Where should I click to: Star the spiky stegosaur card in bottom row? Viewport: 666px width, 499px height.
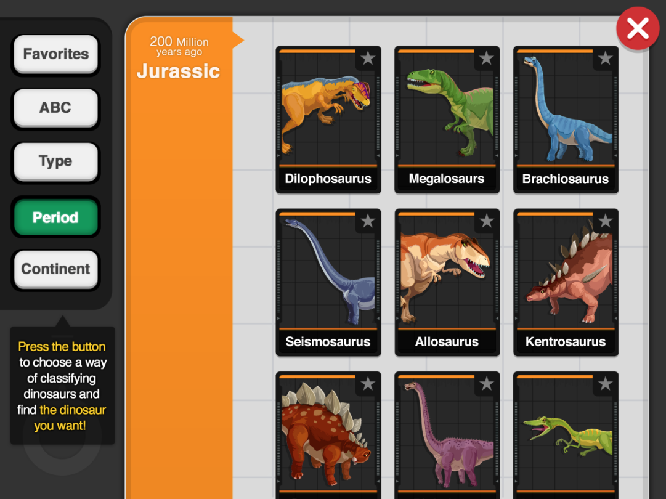pyautogui.click(x=368, y=384)
